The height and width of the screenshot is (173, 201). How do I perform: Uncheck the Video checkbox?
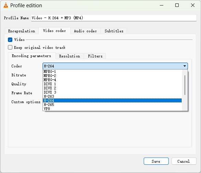[10, 40]
